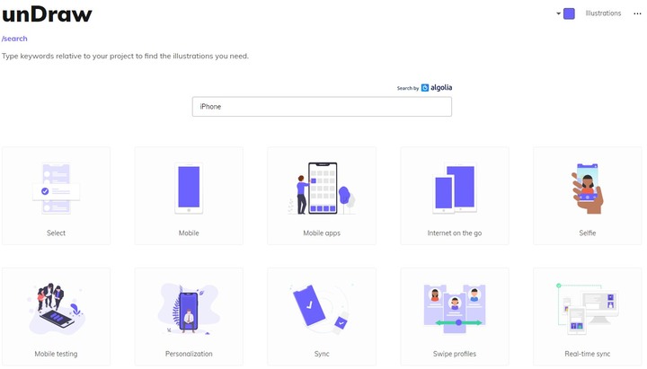The image size is (647, 369).
Task: Choose the Mobile apps illustration
Action: (x=322, y=196)
